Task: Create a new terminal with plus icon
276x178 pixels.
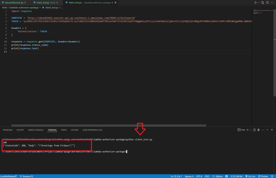Action: [248, 130]
